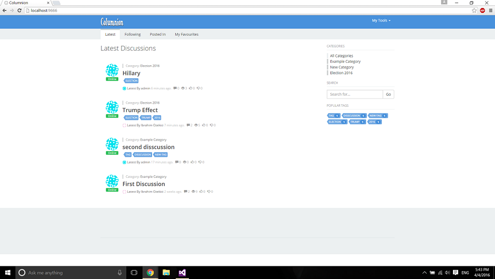Viewport: 495px width, 279px height.
Task: Switch to the Following tab
Action: click(x=133, y=34)
